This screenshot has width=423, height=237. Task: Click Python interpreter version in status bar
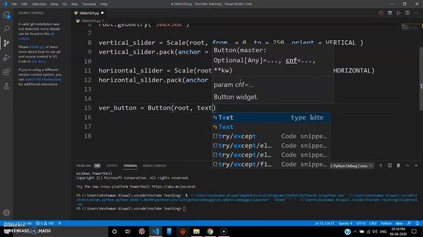(17, 223)
